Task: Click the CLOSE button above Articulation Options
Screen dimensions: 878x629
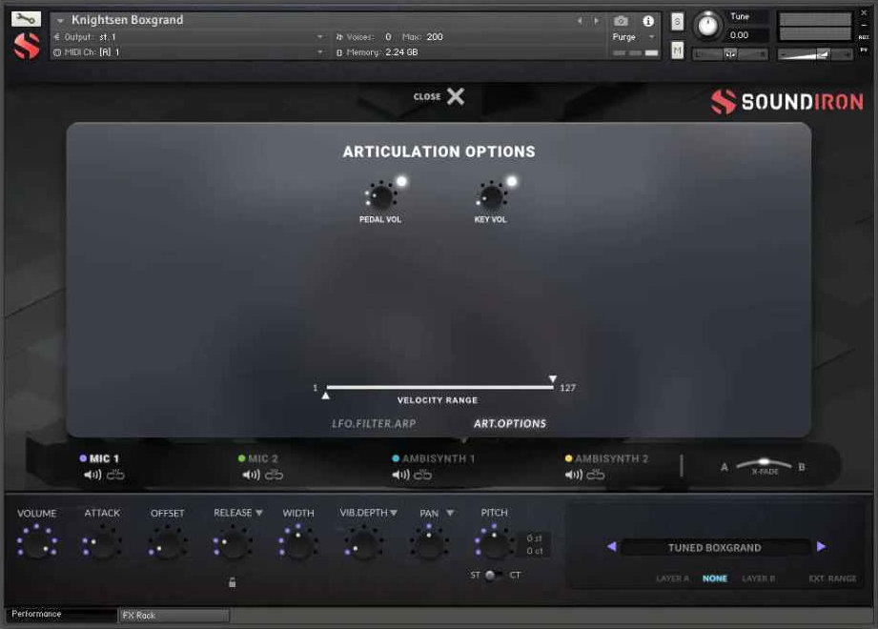Action: tap(438, 96)
